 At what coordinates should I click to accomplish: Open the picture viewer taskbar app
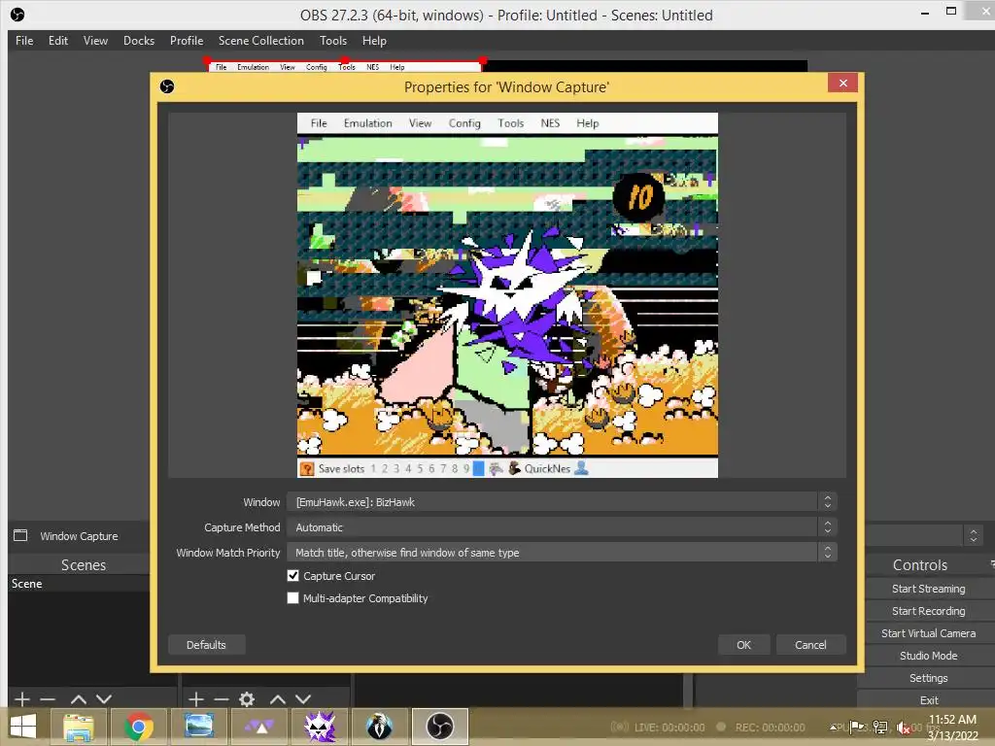coord(198,727)
